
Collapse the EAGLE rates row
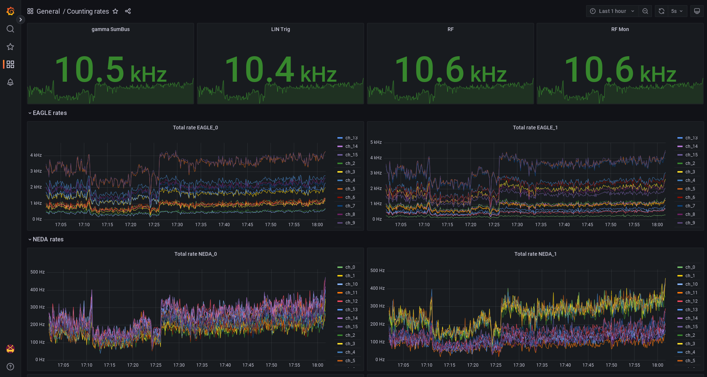(x=47, y=113)
